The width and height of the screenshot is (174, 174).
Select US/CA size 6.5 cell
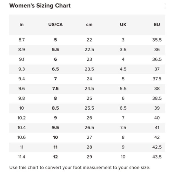pyautogui.click(x=55, y=69)
